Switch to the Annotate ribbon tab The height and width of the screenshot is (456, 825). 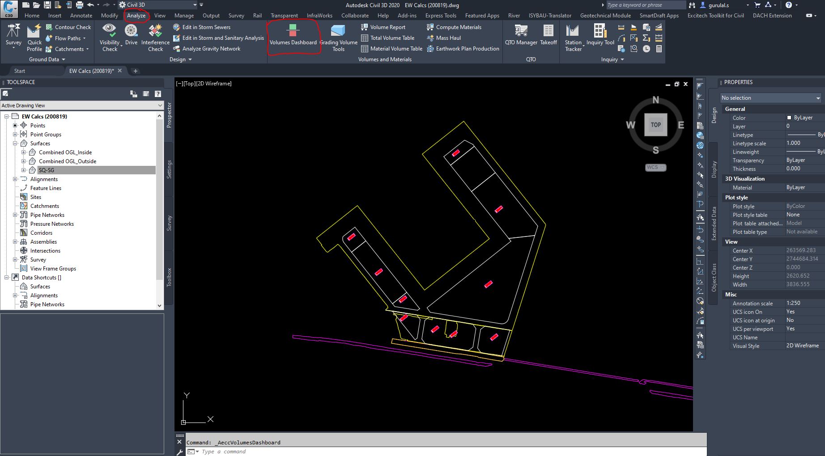(x=81, y=15)
